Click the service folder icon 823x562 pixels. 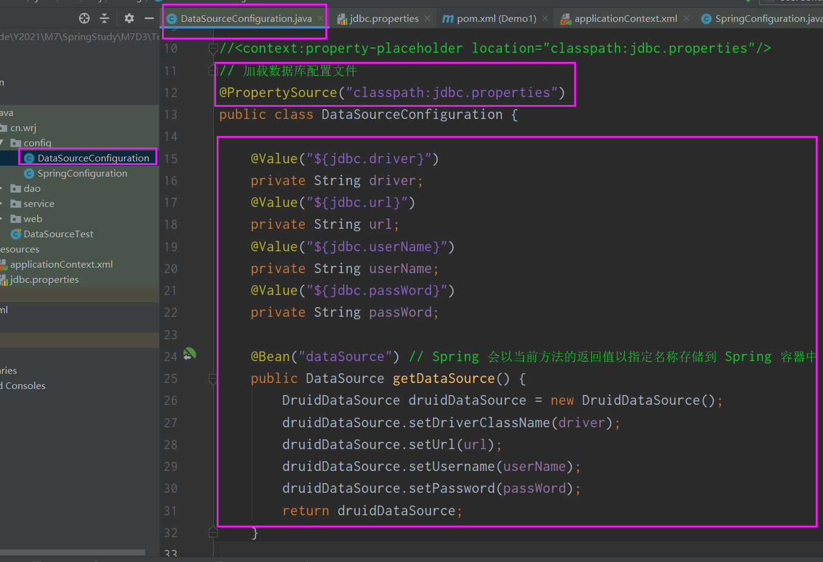[16, 204]
